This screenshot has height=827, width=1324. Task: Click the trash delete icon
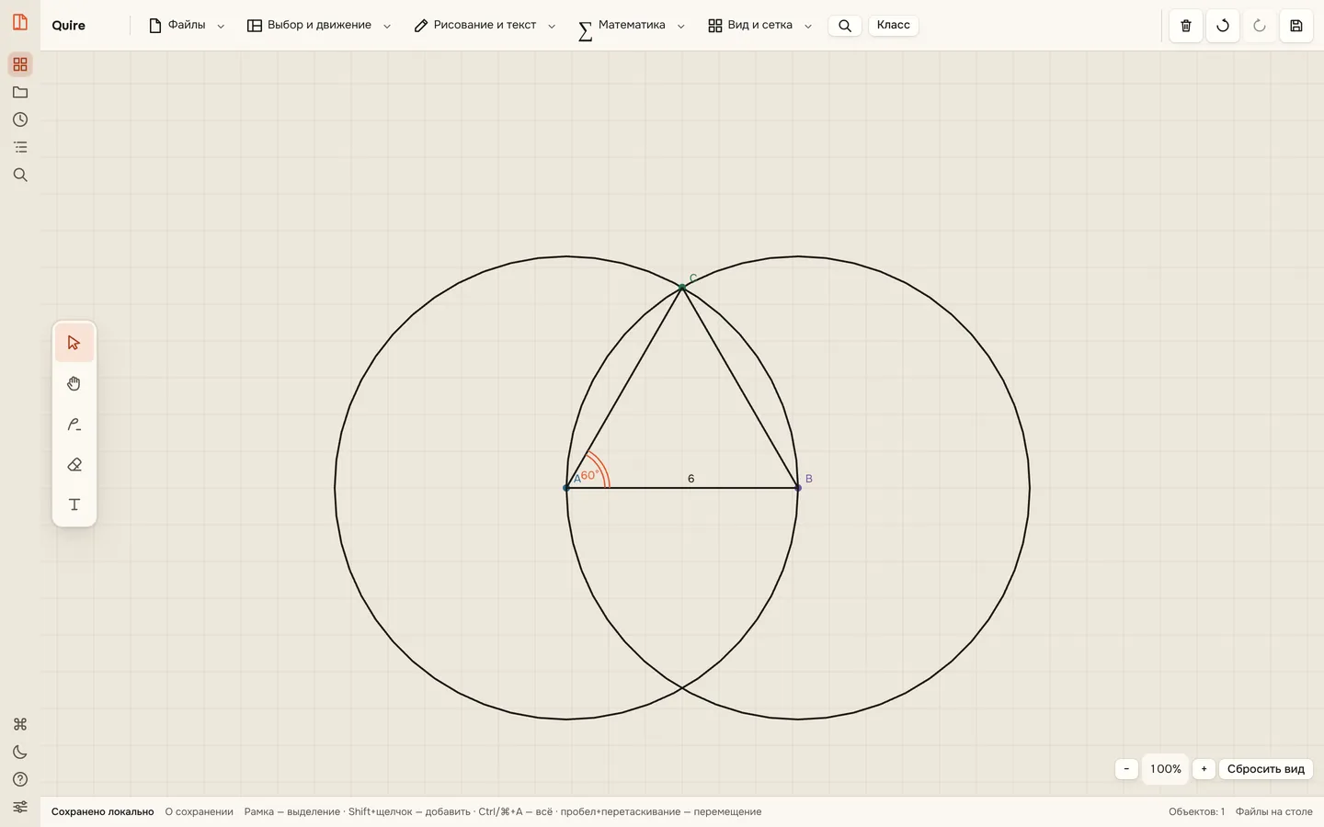(x=1186, y=26)
